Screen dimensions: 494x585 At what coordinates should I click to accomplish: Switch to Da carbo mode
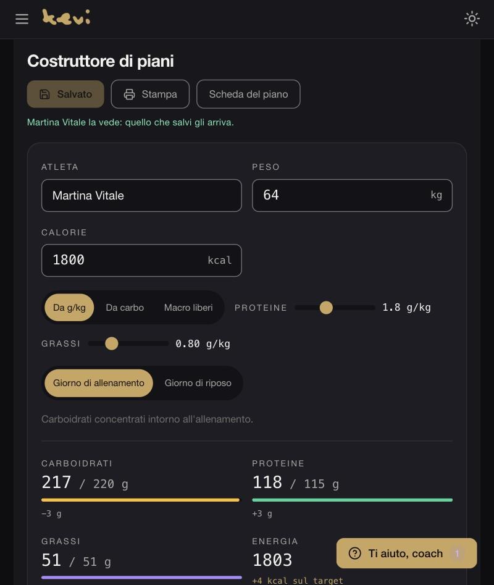coord(125,308)
